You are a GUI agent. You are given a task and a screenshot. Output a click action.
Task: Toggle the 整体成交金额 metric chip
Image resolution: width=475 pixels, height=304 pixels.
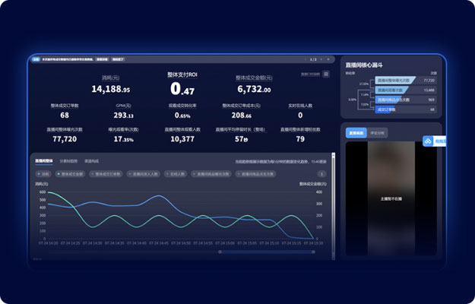[71, 174]
